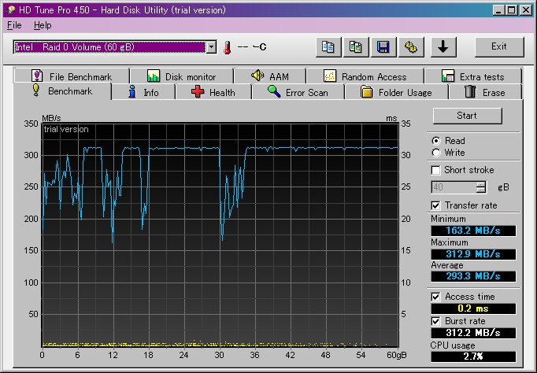Open the Folder Usage tab
The width and height of the screenshot is (537, 373).
(x=397, y=92)
